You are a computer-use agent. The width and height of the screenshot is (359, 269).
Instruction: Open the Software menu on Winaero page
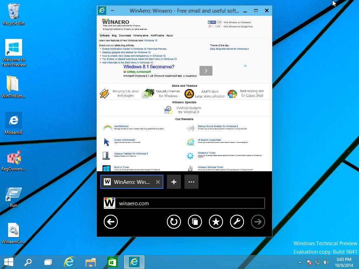(x=104, y=35)
